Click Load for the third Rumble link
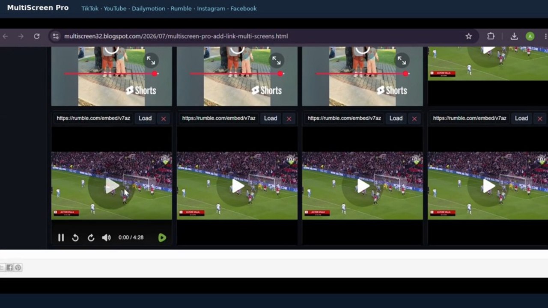548x308 pixels. (x=396, y=118)
